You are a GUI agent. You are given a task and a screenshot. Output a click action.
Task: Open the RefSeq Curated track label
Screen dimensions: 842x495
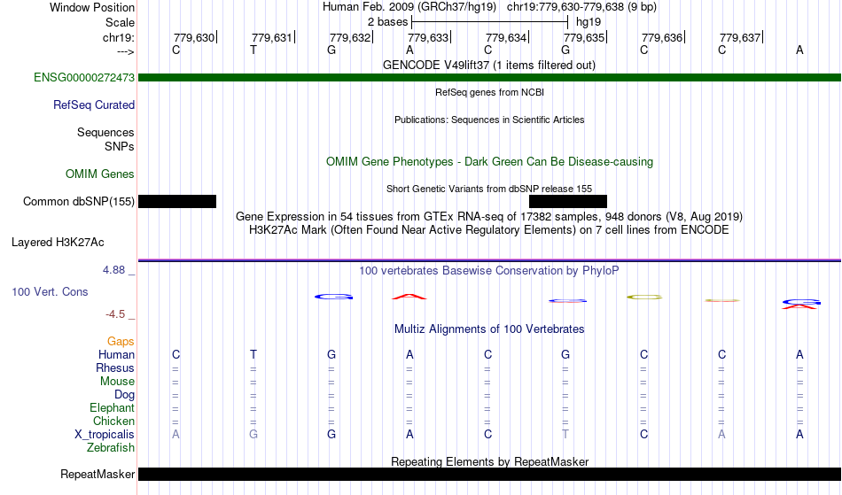pos(94,104)
